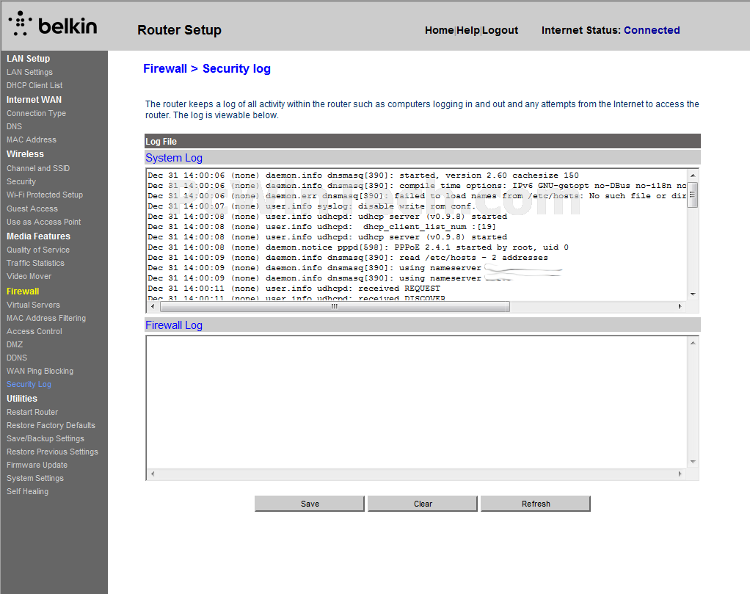Open Firmware Update page

coord(37,465)
